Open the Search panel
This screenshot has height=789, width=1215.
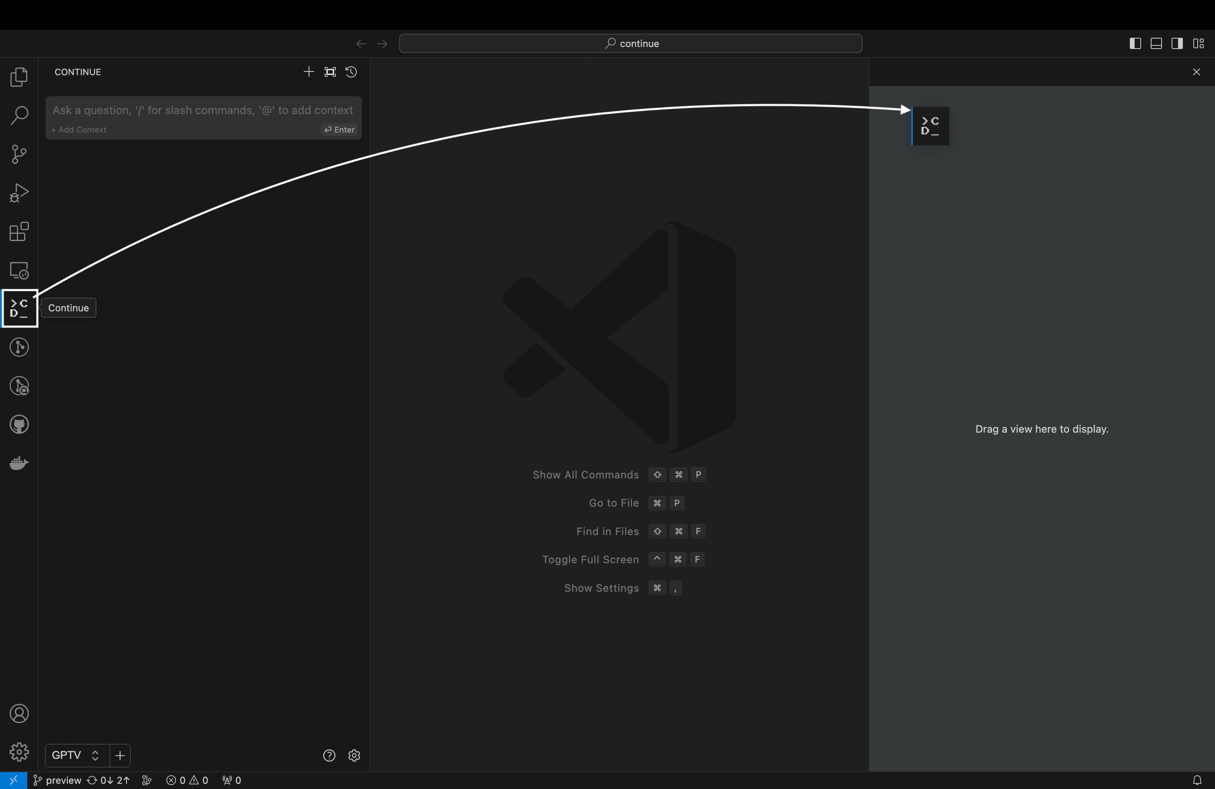pos(19,115)
